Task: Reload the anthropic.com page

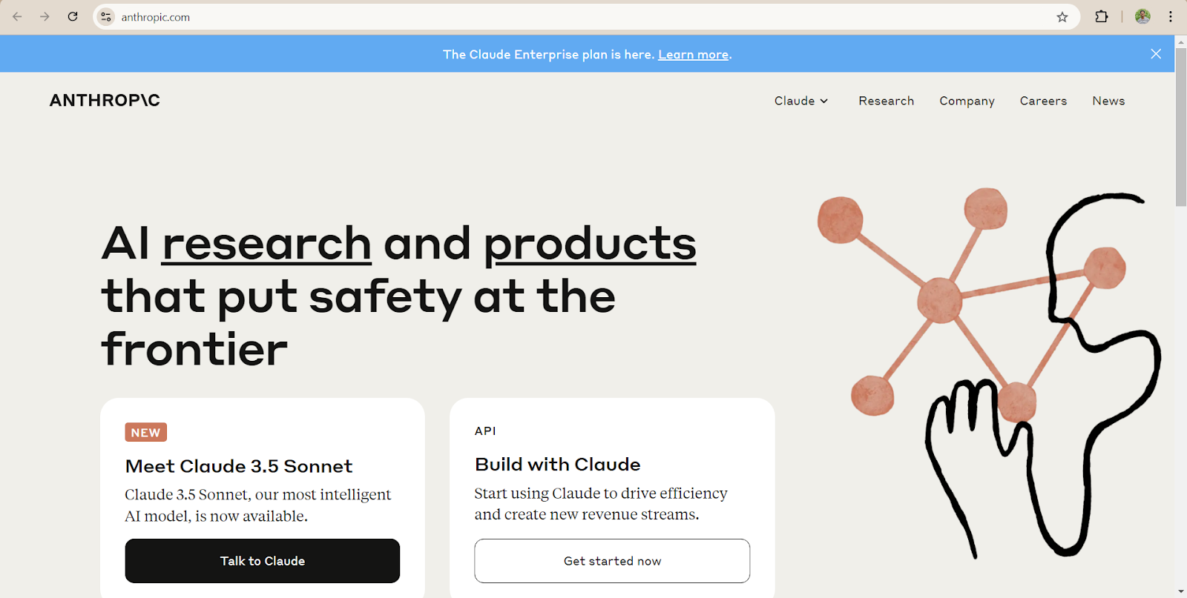Action: (x=73, y=16)
